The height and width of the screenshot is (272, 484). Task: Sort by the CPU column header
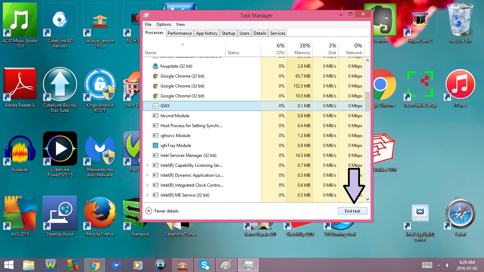click(x=274, y=49)
